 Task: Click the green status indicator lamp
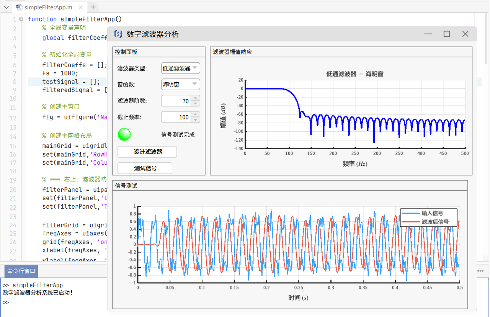tap(124, 134)
